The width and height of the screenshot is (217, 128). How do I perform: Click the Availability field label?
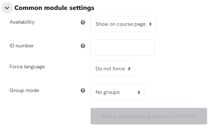tap(22, 22)
